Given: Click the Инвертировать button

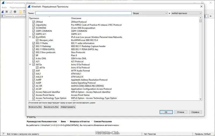Looking at the screenshot, I should (x=68, y=107).
